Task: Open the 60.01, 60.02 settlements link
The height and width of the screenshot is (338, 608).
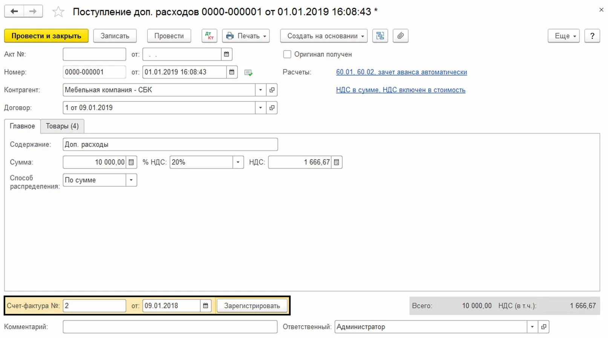Action: click(401, 72)
